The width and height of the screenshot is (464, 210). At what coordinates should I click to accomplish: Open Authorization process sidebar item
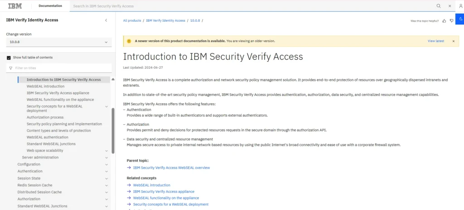pyautogui.click(x=45, y=117)
